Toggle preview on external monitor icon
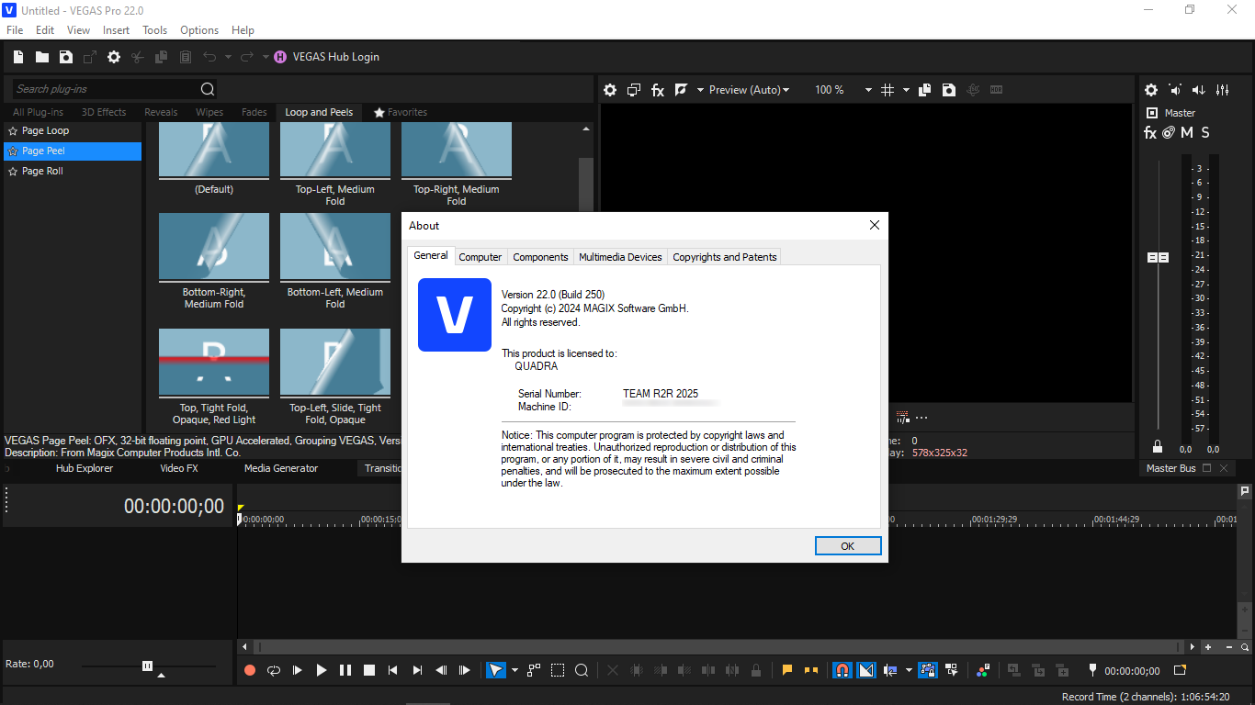This screenshot has height=705, width=1255. coord(634,90)
